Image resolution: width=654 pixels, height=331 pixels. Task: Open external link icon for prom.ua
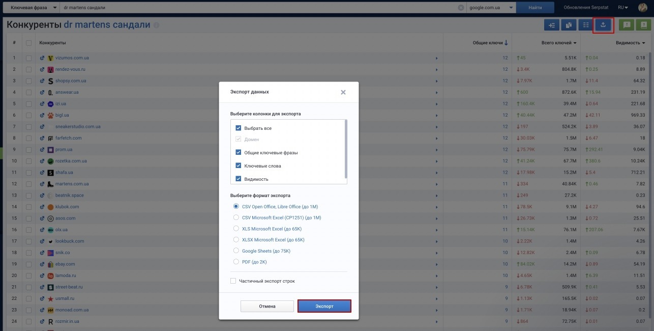point(42,150)
